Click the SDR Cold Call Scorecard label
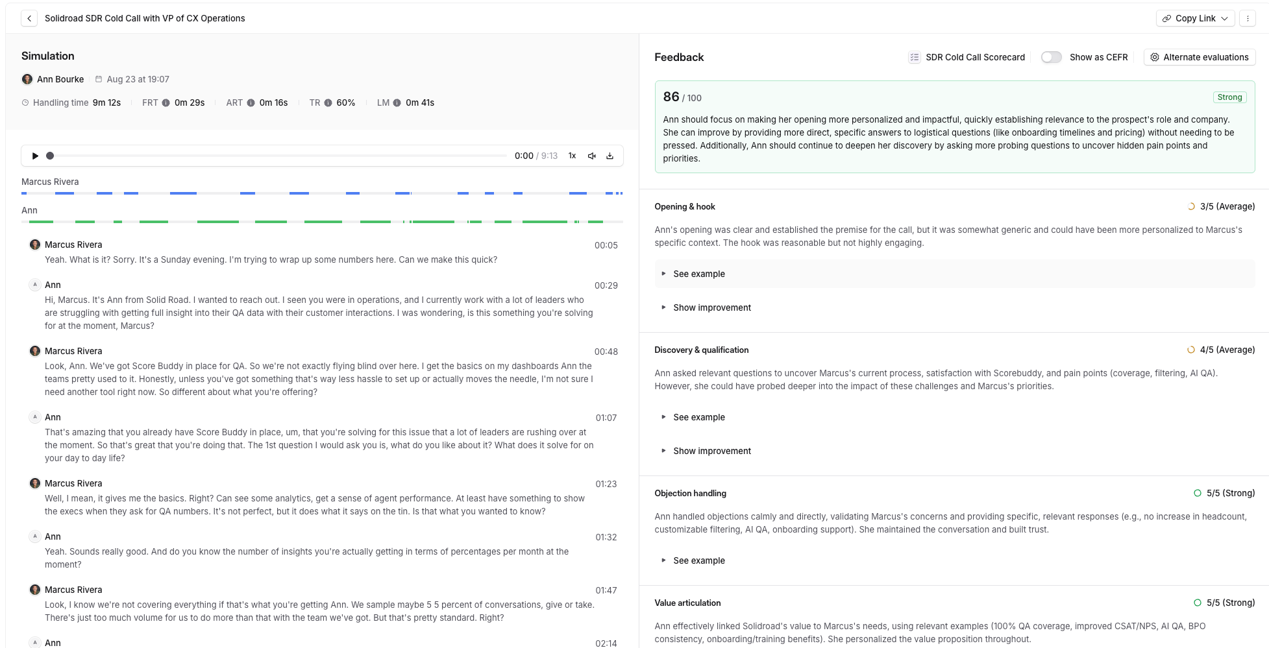This screenshot has width=1269, height=648. [x=975, y=57]
